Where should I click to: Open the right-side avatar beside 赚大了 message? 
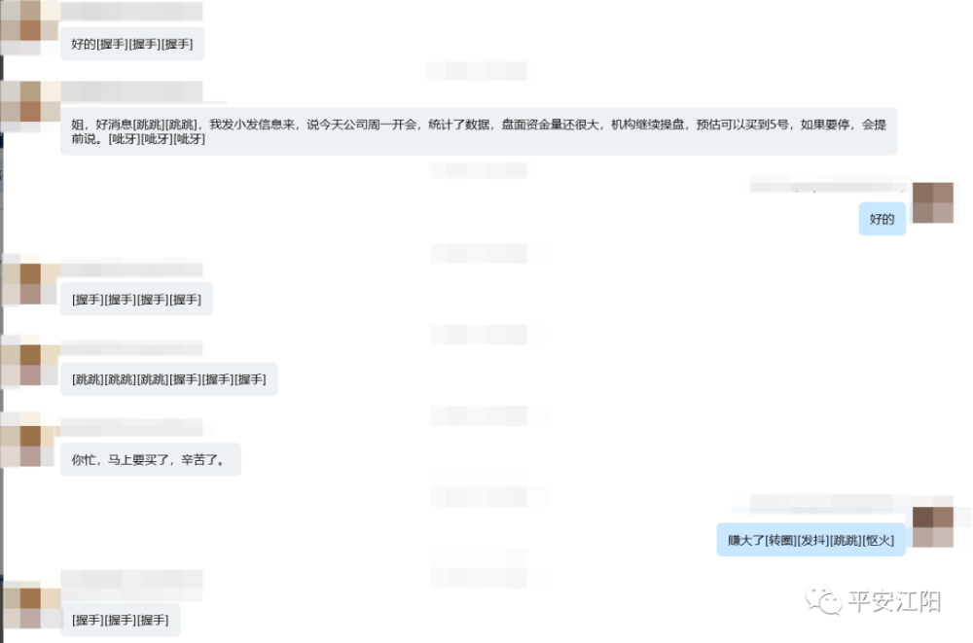click(933, 526)
